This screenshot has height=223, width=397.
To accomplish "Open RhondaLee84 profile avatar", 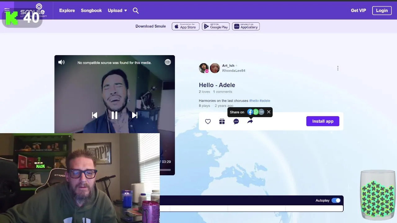I will 215,68.
